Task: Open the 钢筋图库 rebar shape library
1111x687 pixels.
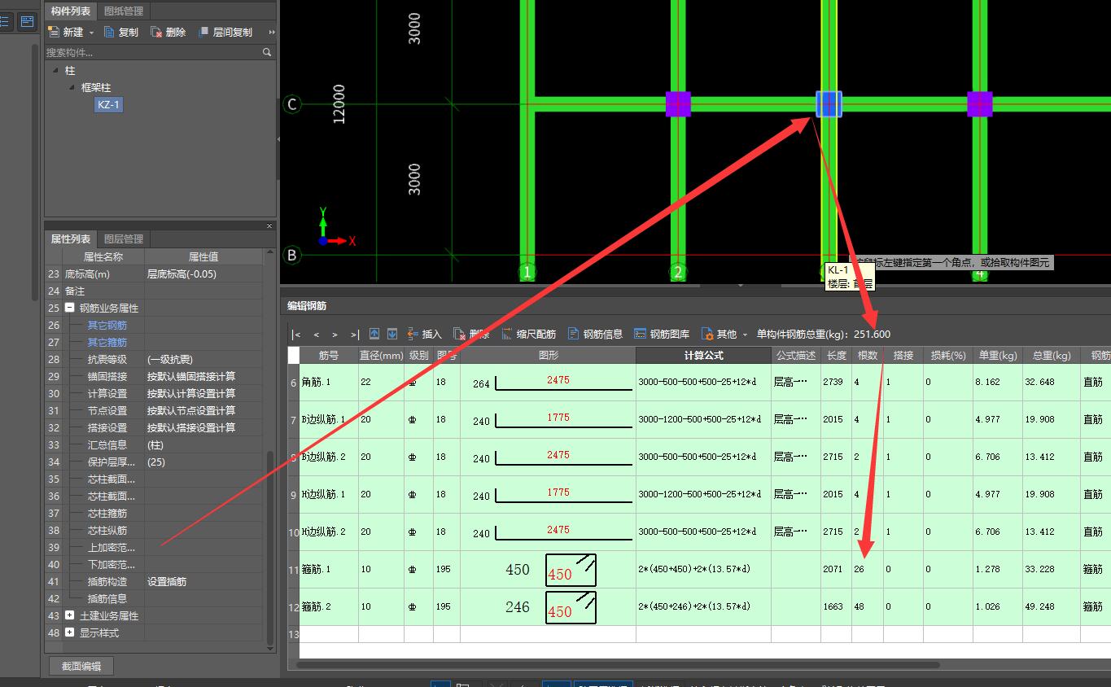Action: pyautogui.click(x=662, y=334)
